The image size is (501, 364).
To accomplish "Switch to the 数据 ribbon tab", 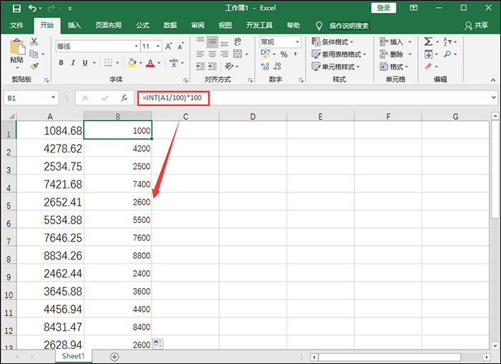I will 170,25.
